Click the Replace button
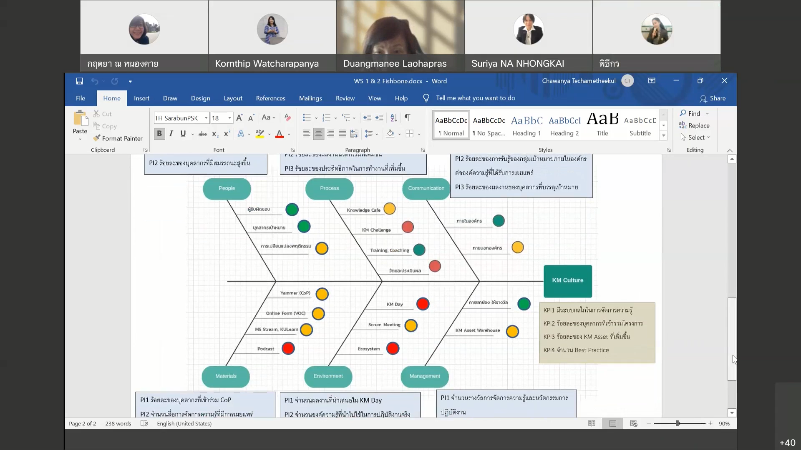Viewport: 801px width, 450px height. pos(694,125)
